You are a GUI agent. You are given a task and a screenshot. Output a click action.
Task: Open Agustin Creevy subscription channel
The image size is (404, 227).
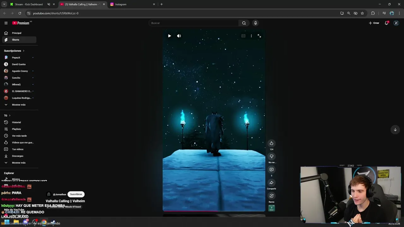point(19,71)
